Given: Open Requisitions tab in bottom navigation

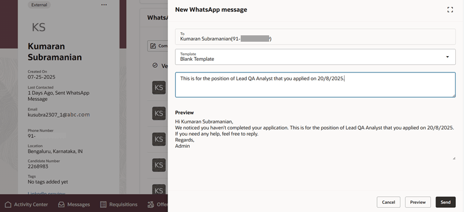Looking at the screenshot, I should point(119,204).
